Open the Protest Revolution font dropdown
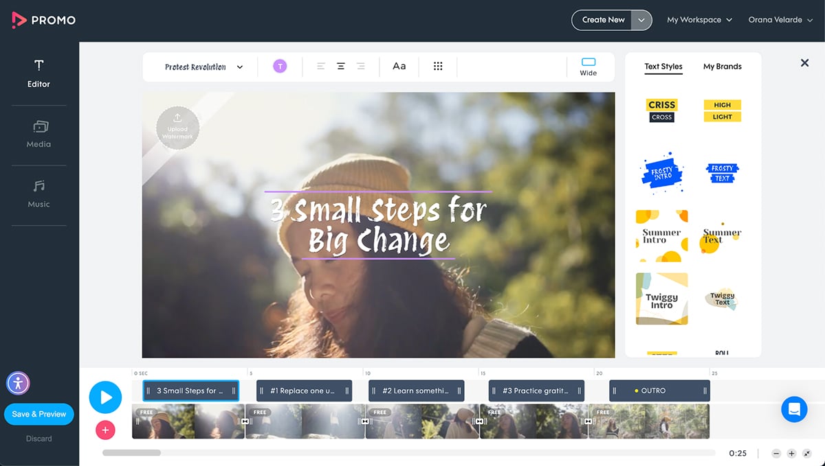Image resolution: width=825 pixels, height=466 pixels. tap(199, 67)
